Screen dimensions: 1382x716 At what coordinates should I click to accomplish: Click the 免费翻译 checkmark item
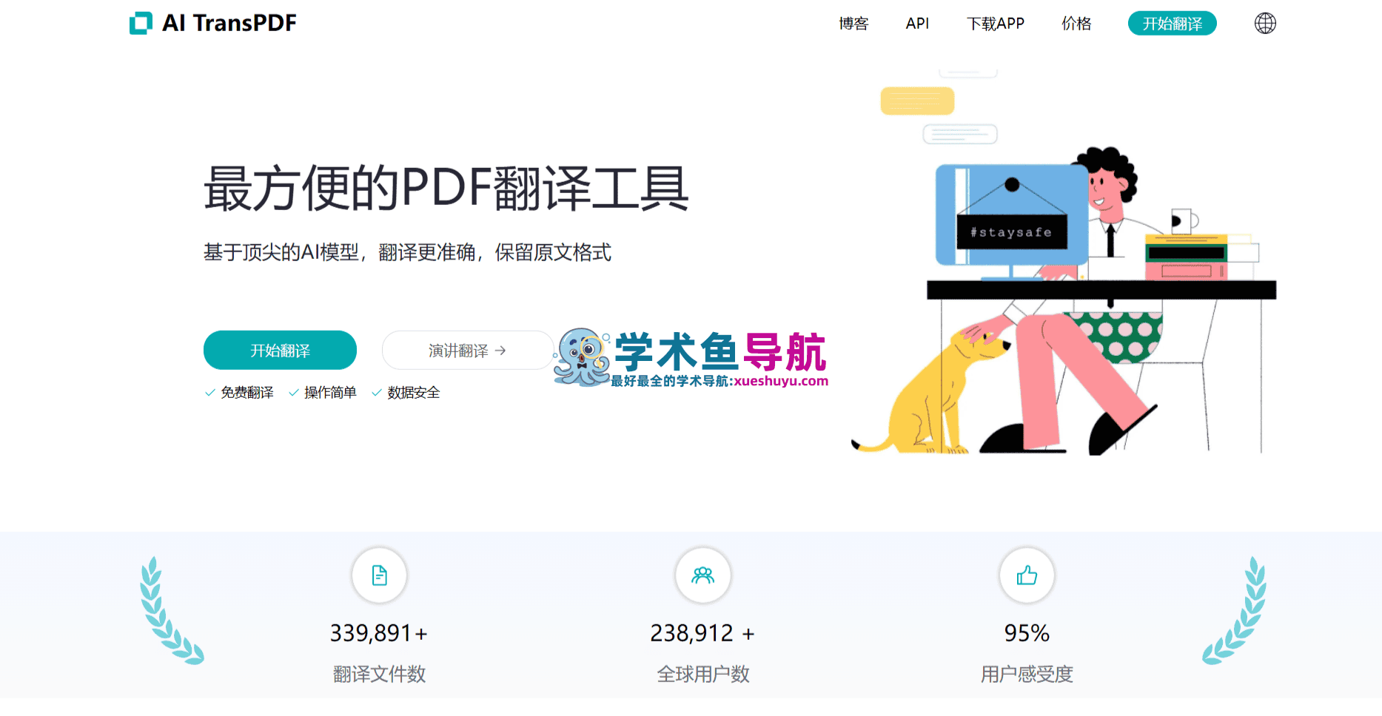(x=239, y=393)
